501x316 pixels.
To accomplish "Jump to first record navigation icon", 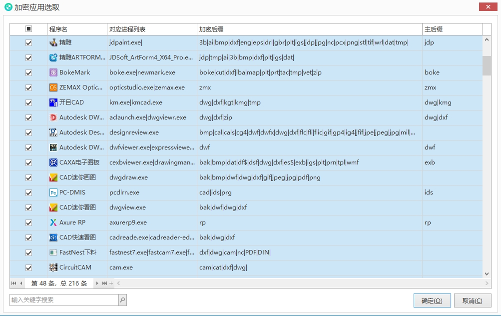I will [14, 283].
